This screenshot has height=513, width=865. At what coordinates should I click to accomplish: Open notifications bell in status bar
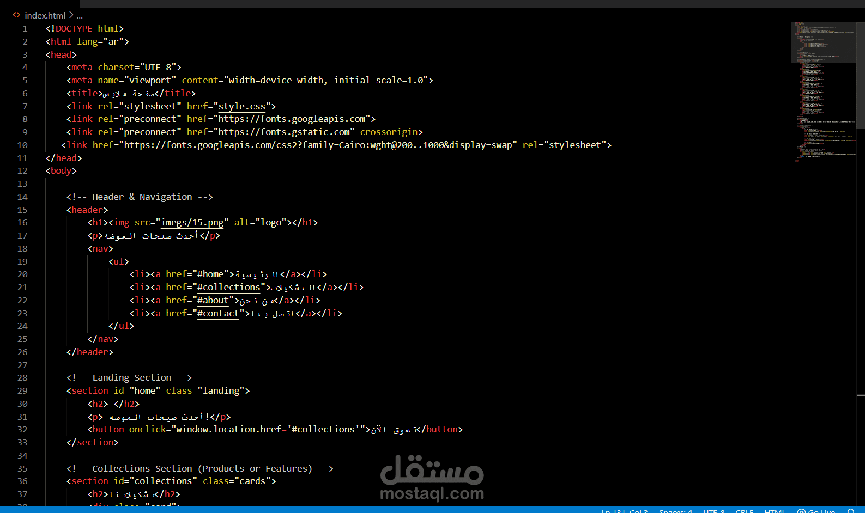[851, 511]
